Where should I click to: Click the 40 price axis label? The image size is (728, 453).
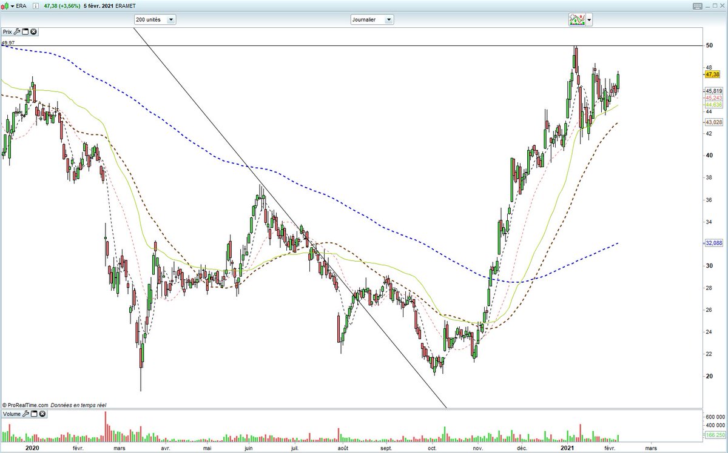coord(708,156)
